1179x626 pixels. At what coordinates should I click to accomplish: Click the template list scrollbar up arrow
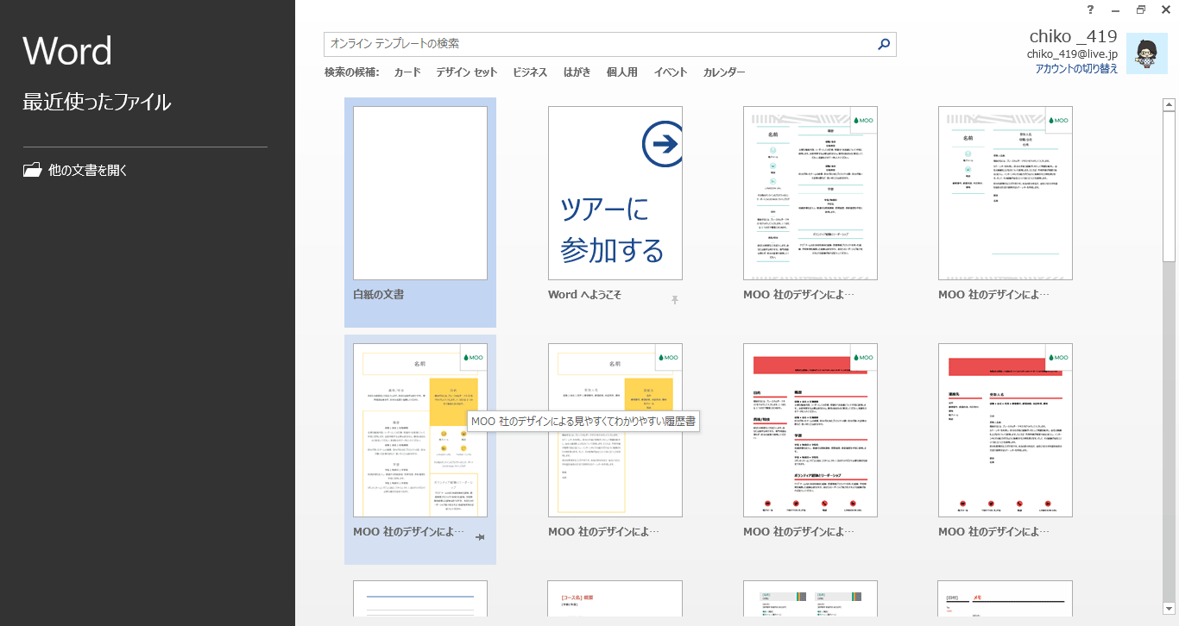(x=1170, y=105)
